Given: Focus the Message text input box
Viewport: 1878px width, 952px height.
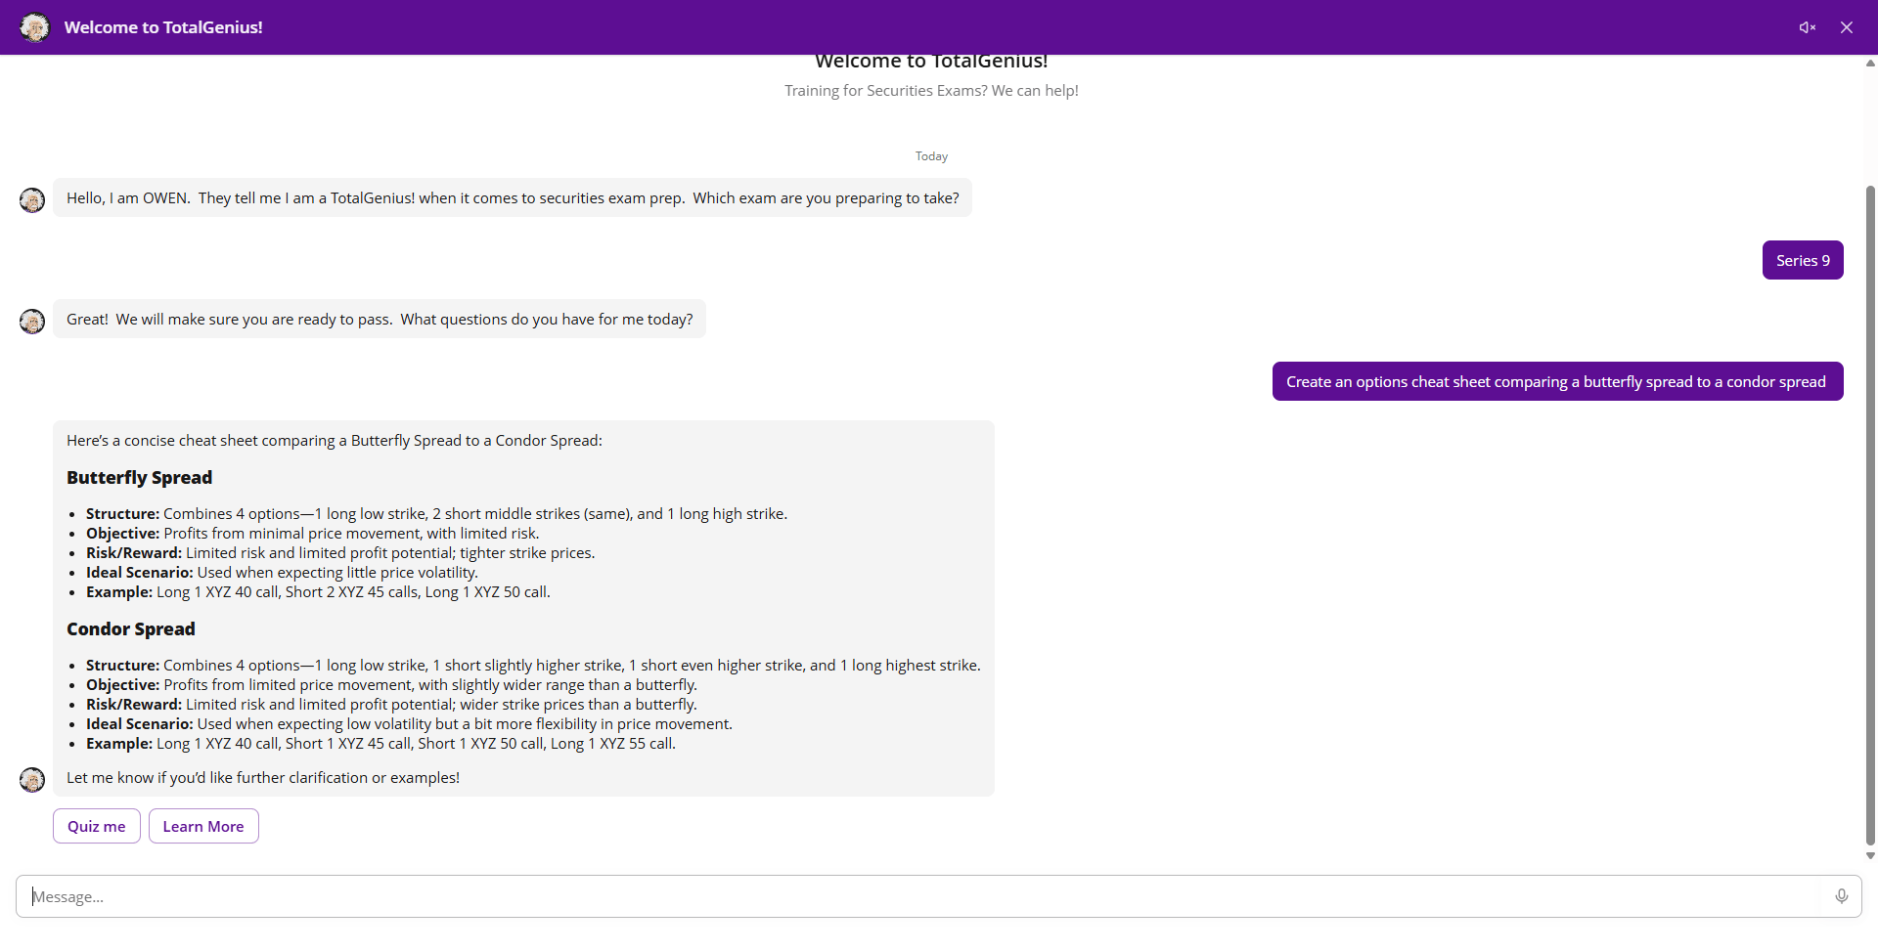Looking at the screenshot, I should pos(919,896).
